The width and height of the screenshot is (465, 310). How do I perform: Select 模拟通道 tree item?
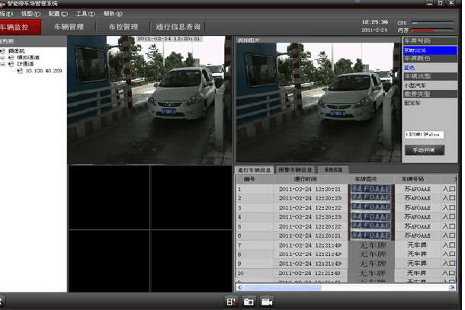(x=28, y=57)
